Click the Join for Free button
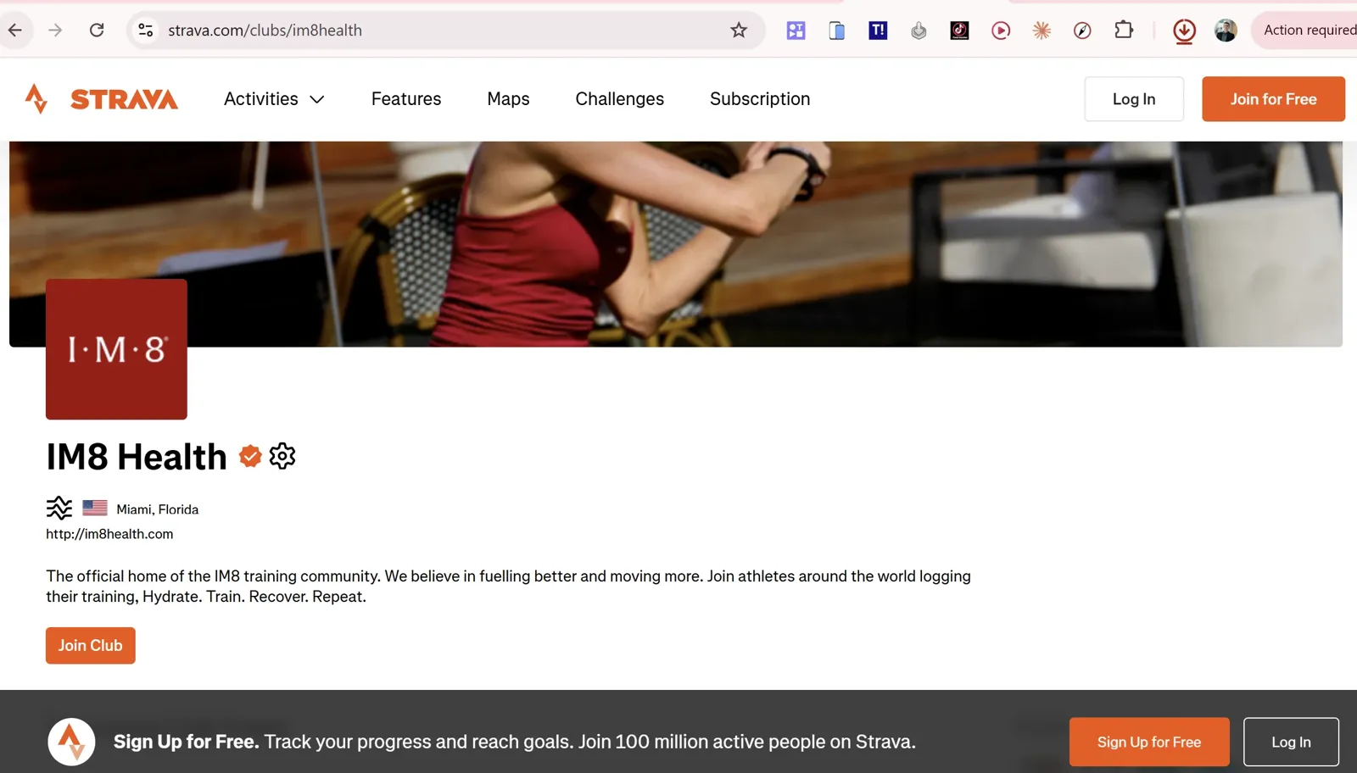This screenshot has width=1357, height=773. (x=1273, y=99)
